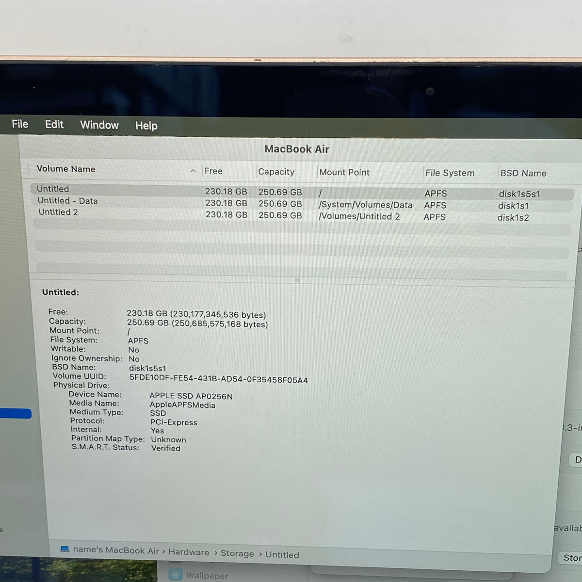Sort by Volume Name column header
582x582 pixels.
coord(66,169)
